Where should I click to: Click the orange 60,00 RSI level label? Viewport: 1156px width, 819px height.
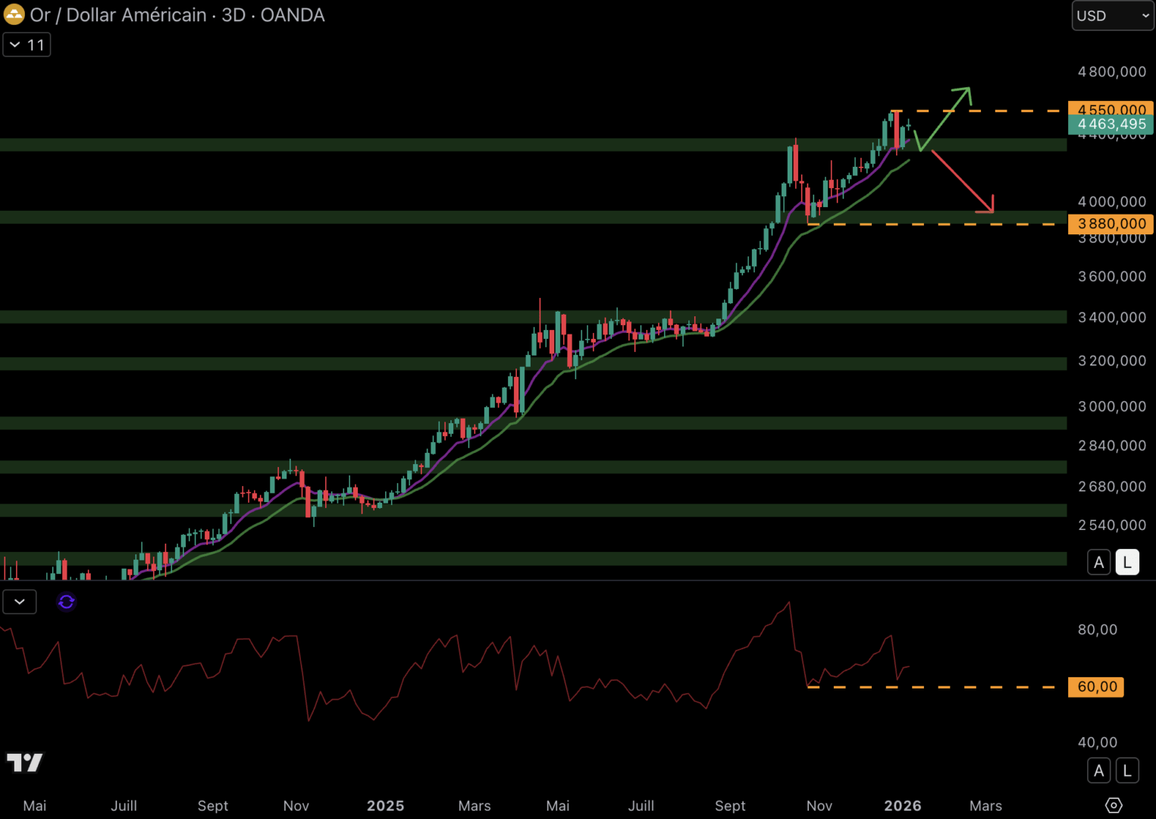pyautogui.click(x=1095, y=686)
